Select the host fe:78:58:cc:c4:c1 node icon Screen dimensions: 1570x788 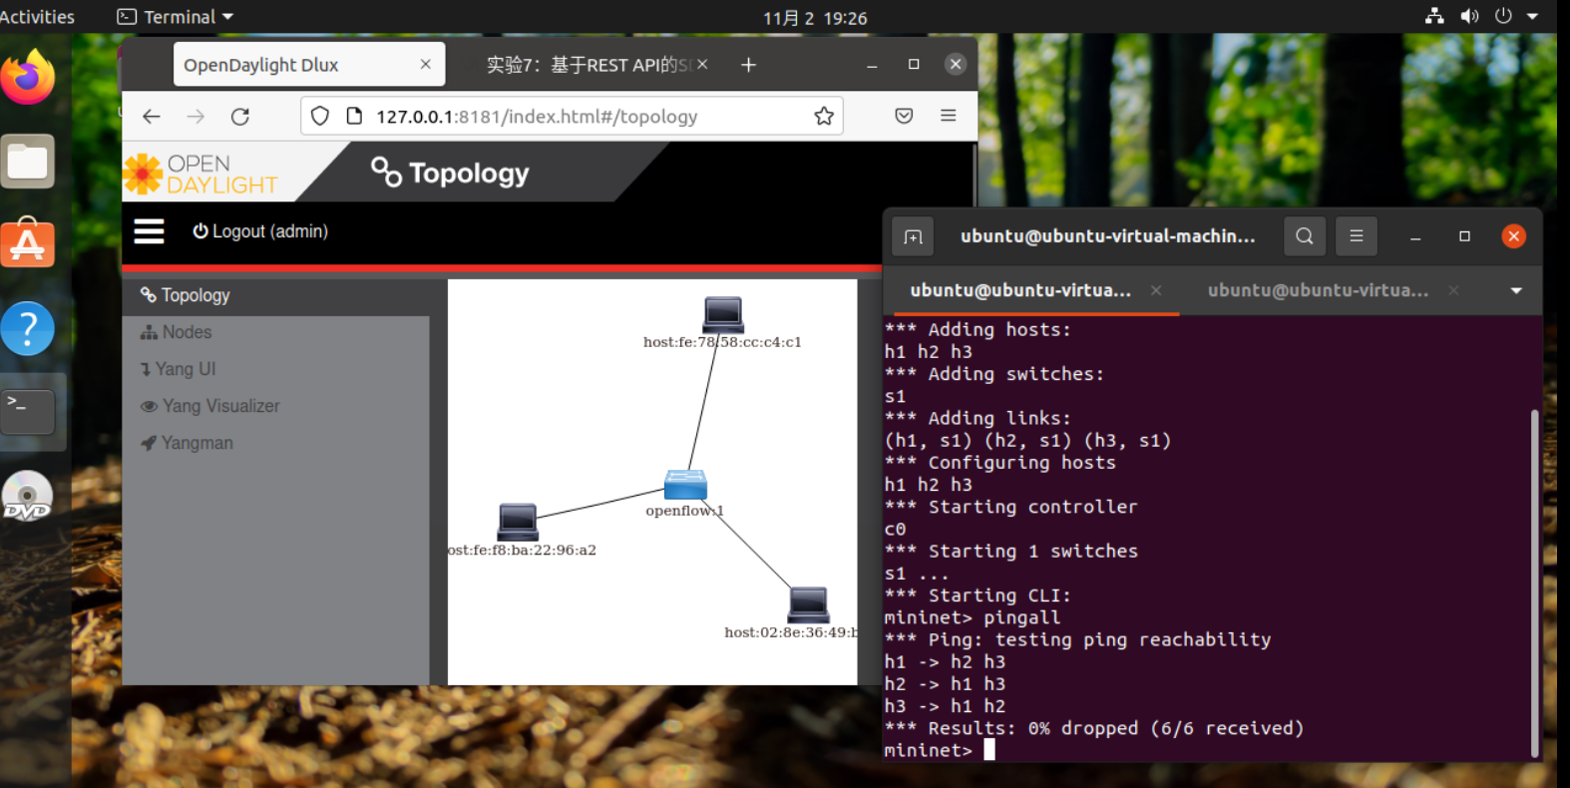point(723,314)
